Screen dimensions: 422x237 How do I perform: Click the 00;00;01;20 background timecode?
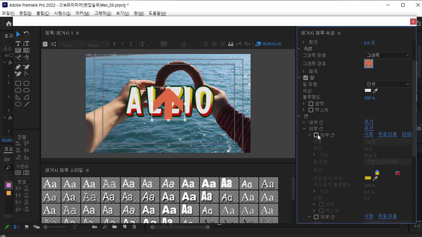[272, 44]
